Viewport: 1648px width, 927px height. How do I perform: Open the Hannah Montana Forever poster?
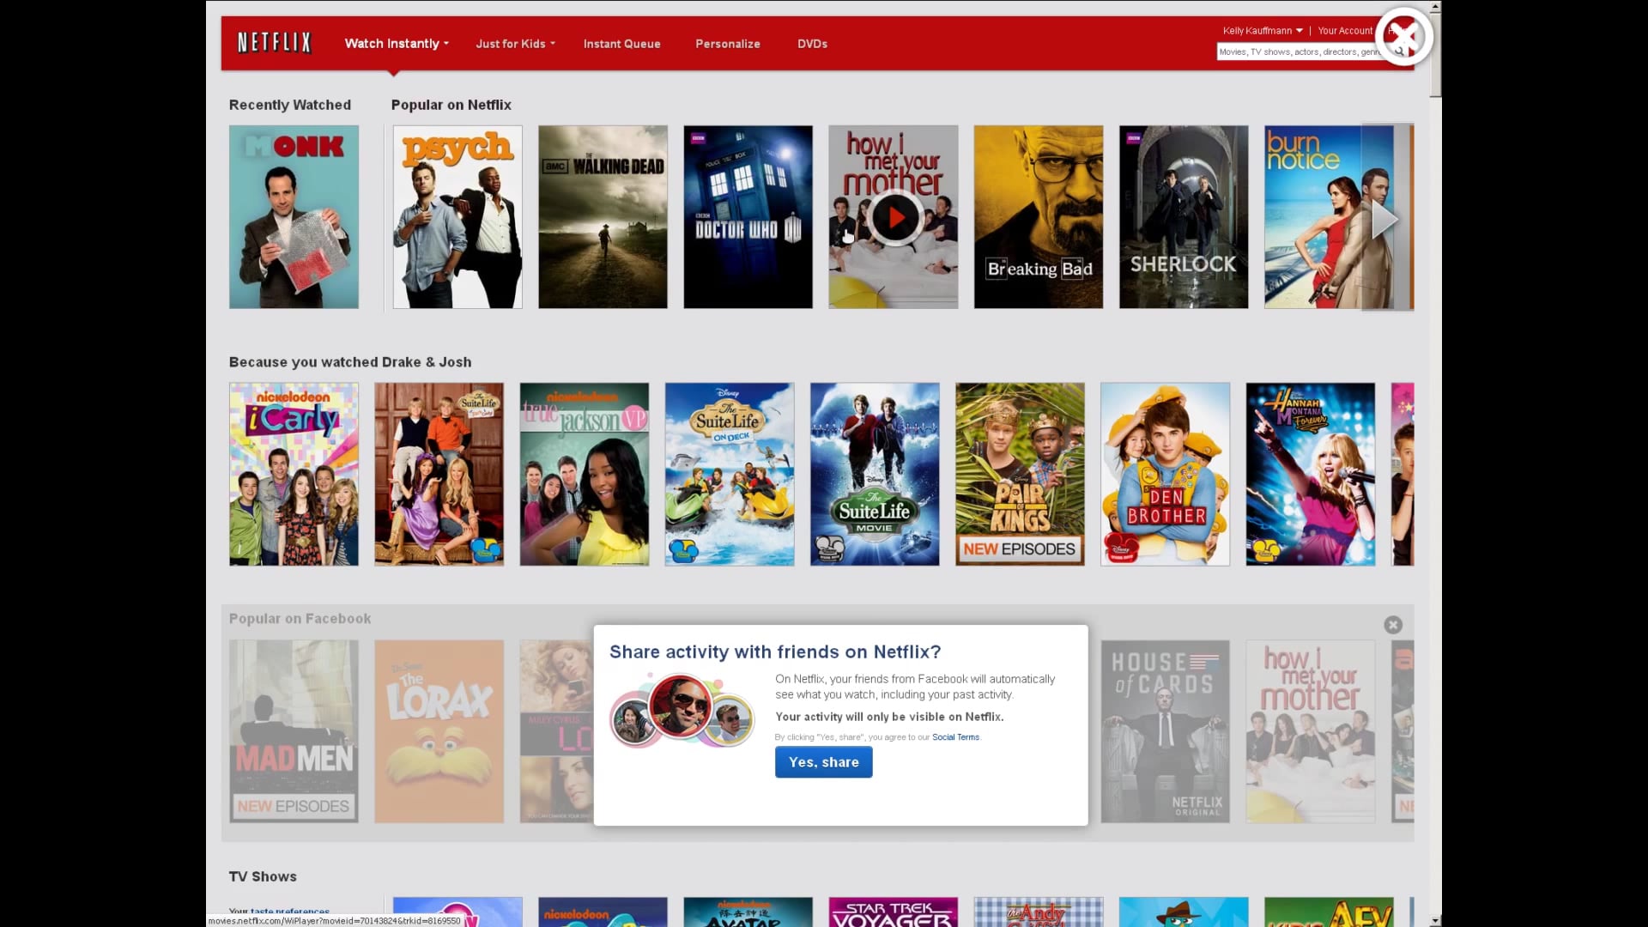(x=1310, y=475)
